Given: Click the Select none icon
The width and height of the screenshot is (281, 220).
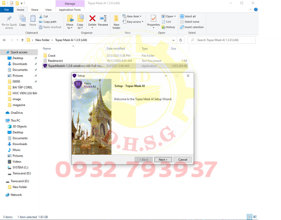Looking at the screenshot, I should (x=182, y=22).
